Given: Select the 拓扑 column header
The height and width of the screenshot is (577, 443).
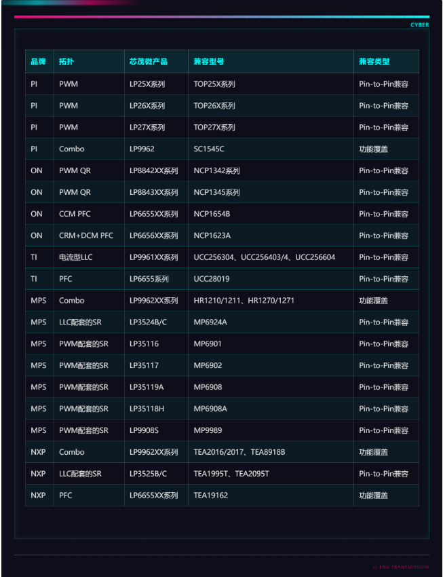Looking at the screenshot, I should coord(66,62).
